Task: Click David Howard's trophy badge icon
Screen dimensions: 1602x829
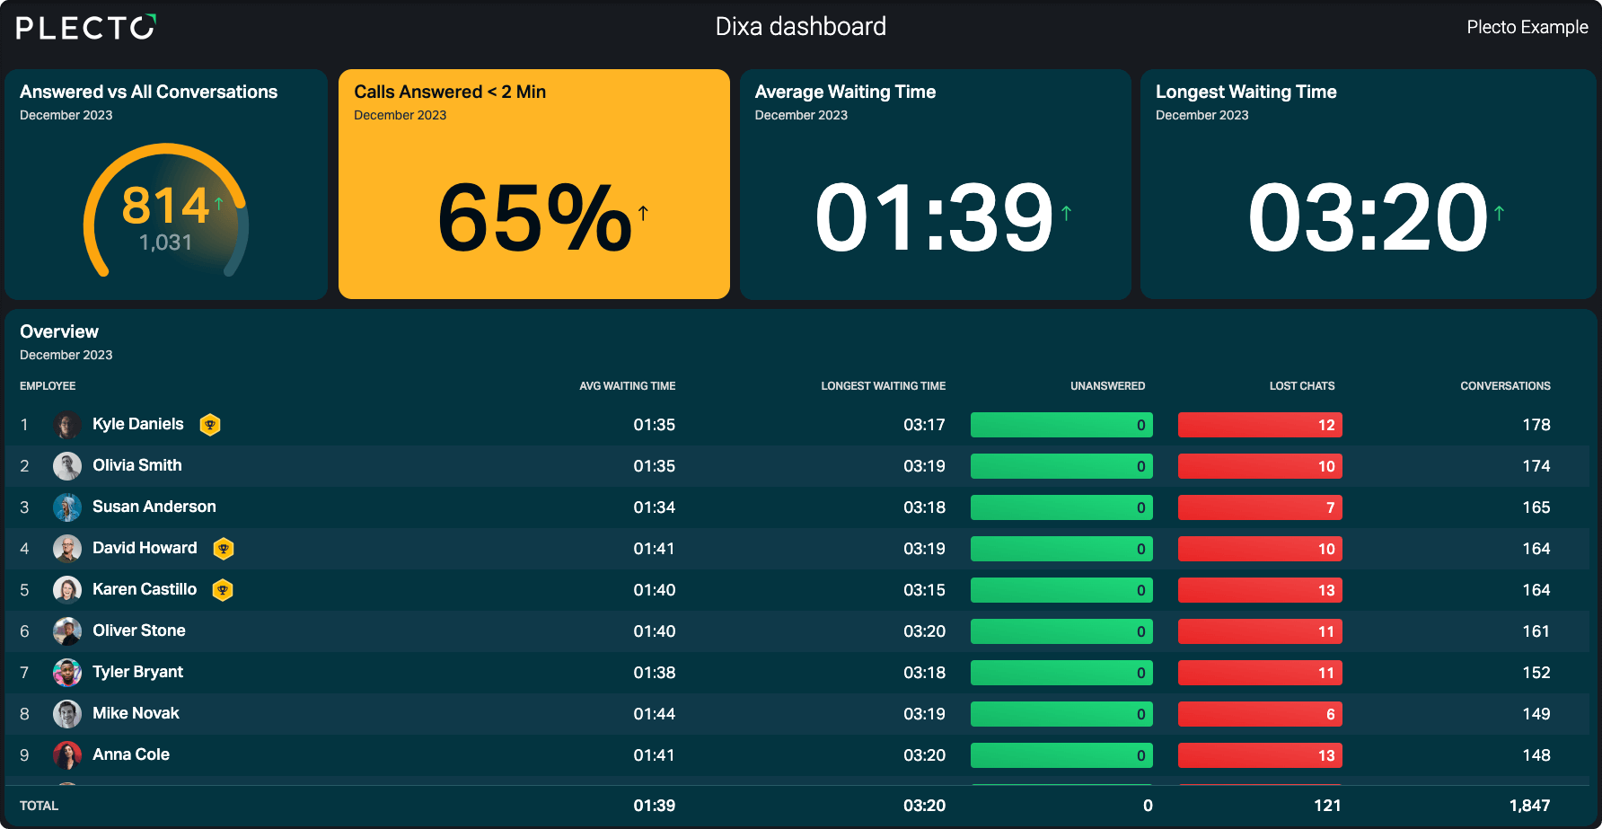Action: (224, 549)
